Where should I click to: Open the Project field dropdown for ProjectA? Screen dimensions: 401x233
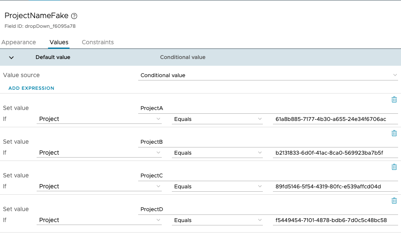[99, 119]
